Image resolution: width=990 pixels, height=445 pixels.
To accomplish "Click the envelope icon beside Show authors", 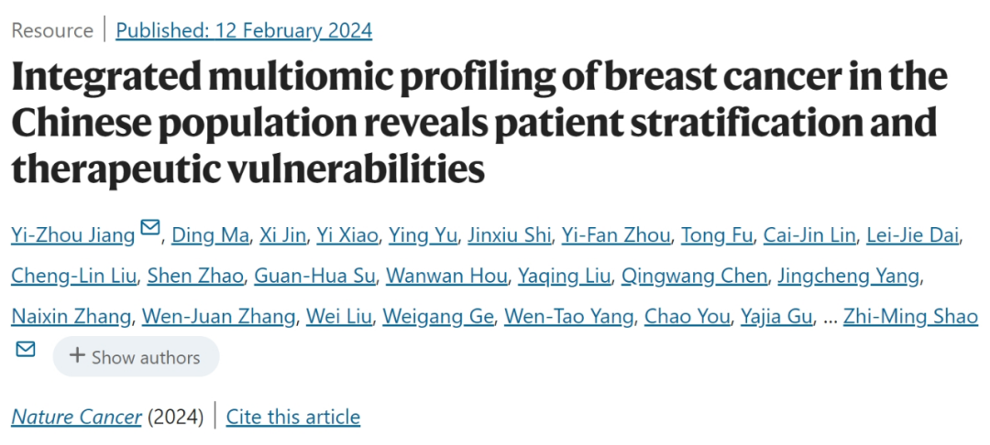I will [25, 349].
